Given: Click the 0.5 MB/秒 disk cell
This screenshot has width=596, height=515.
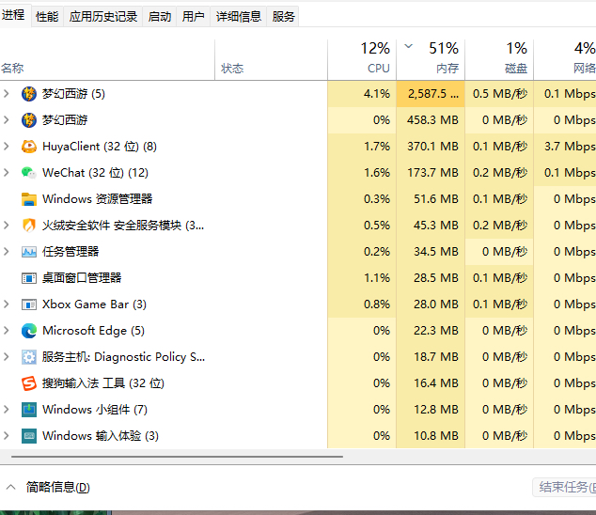Looking at the screenshot, I should pos(499,93).
